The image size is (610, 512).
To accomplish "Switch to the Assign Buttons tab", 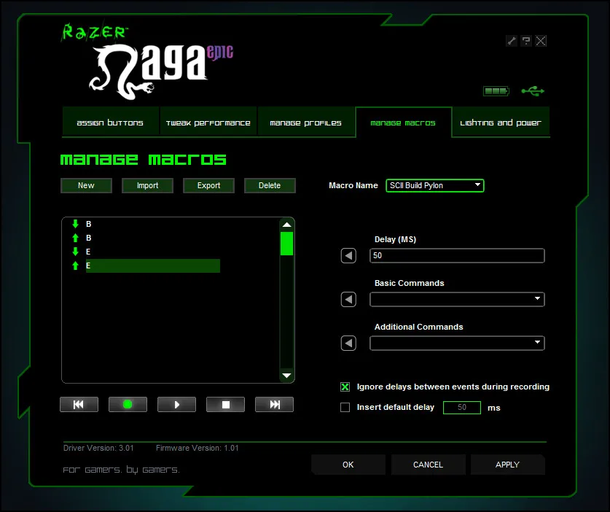I will click(x=111, y=123).
